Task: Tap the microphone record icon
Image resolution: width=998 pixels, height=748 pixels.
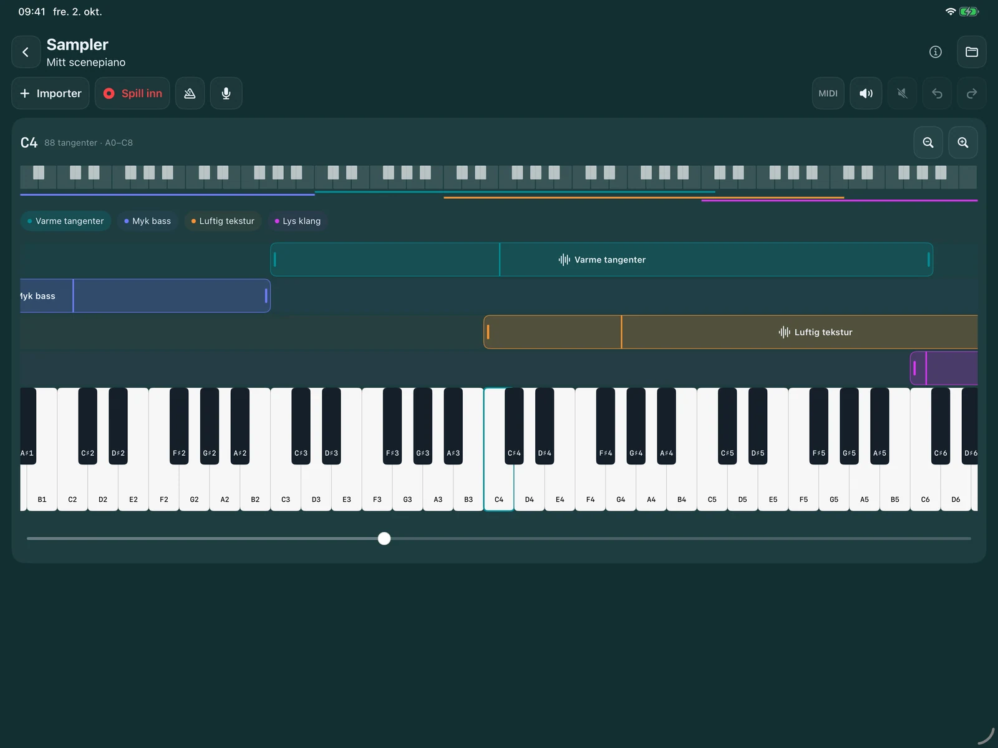Action: pyautogui.click(x=226, y=93)
